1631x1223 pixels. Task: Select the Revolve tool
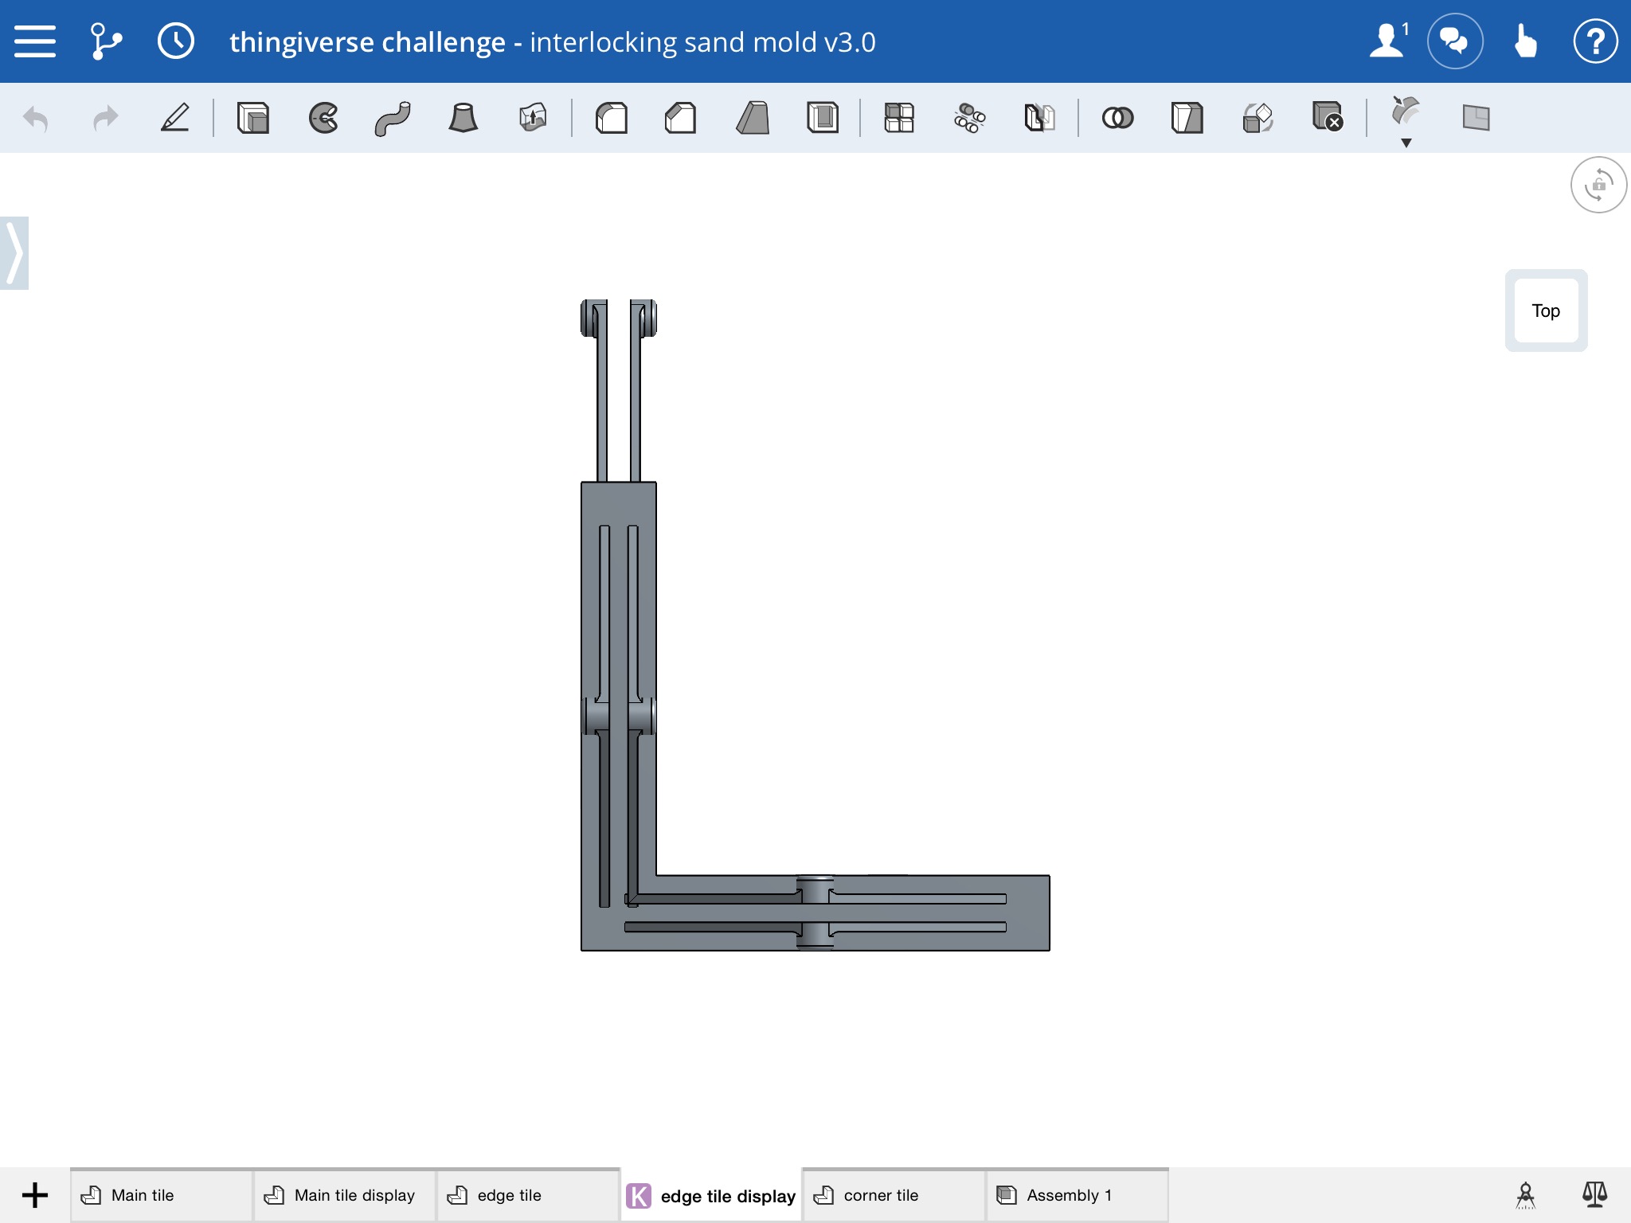click(x=323, y=118)
